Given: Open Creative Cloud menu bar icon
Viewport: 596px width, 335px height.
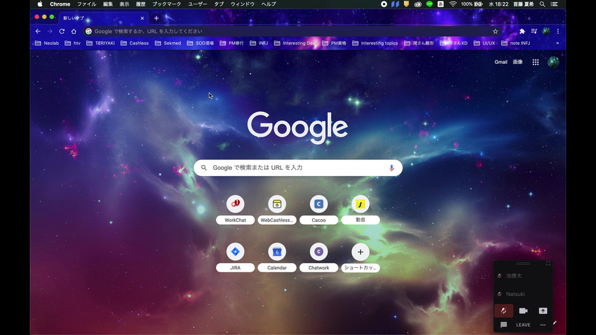Looking at the screenshot, I should 418,4.
